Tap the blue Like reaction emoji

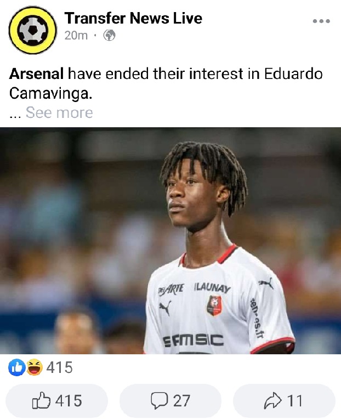click(17, 367)
